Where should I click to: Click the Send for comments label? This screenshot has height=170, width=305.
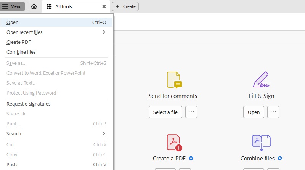pos(173,96)
